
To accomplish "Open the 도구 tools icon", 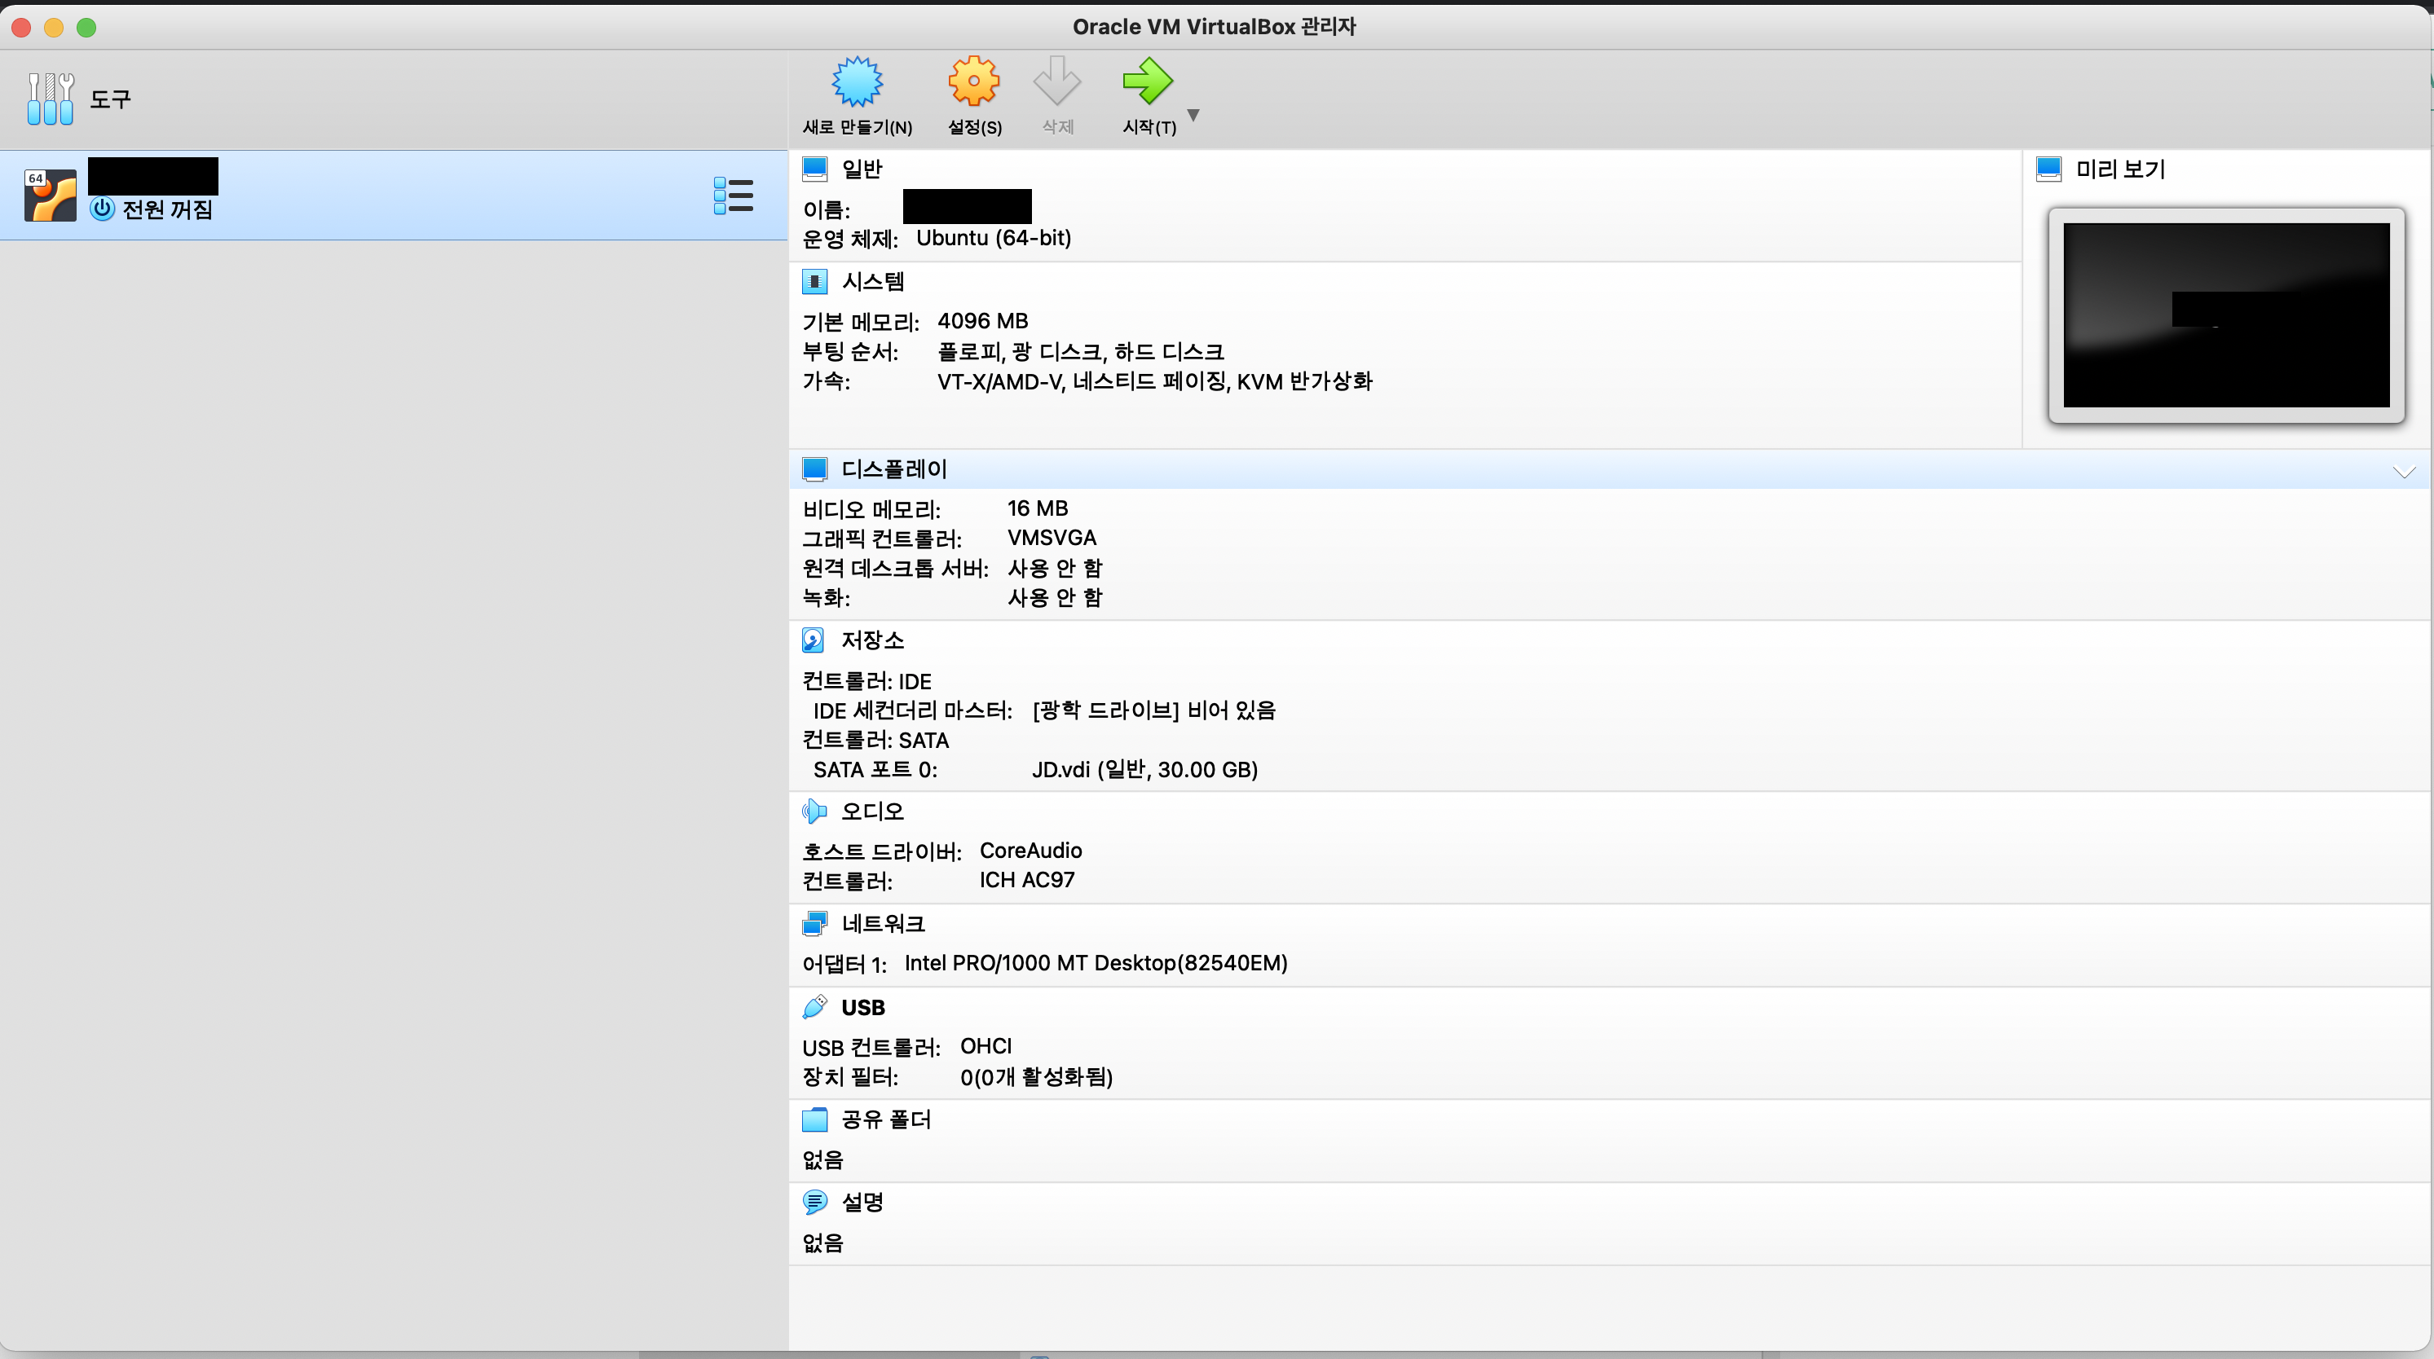I will [x=50, y=99].
